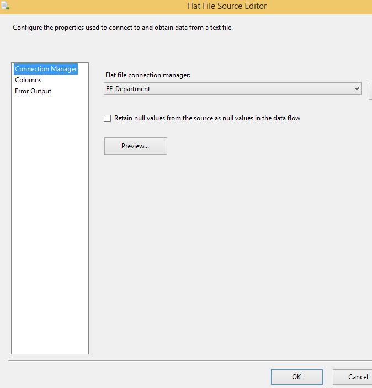Click empty space left of the OK button
Screen dimensions: 372x388
click(138, 377)
